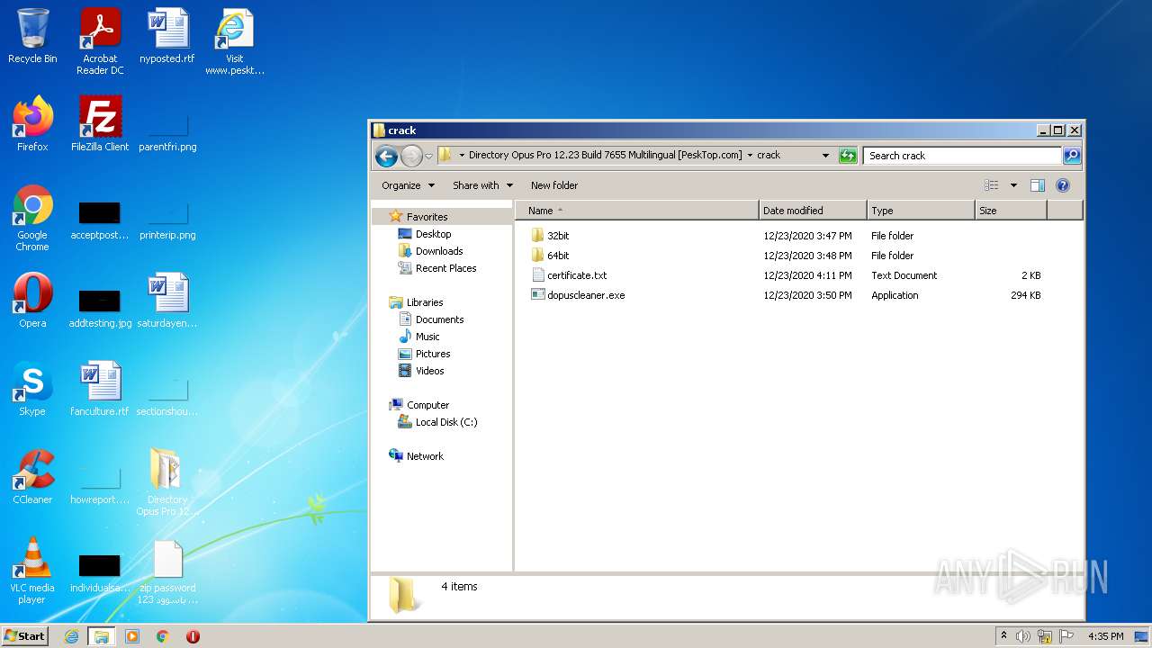
Task: Open Recent Places in navigation pane
Action: point(445,268)
